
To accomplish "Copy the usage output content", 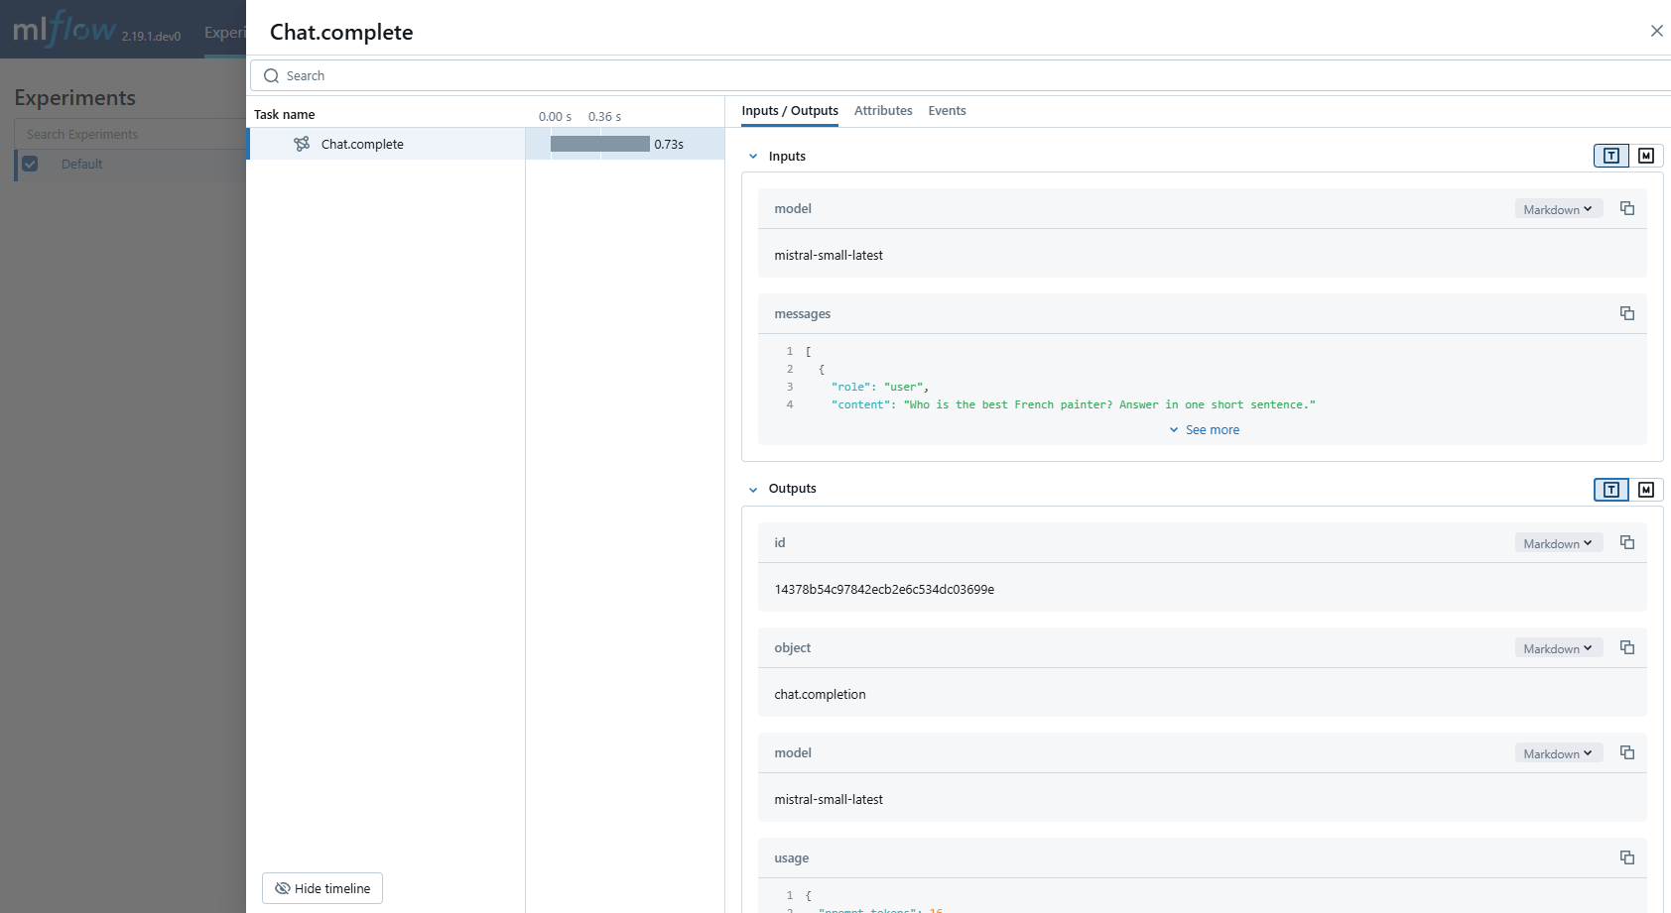I will point(1626,857).
